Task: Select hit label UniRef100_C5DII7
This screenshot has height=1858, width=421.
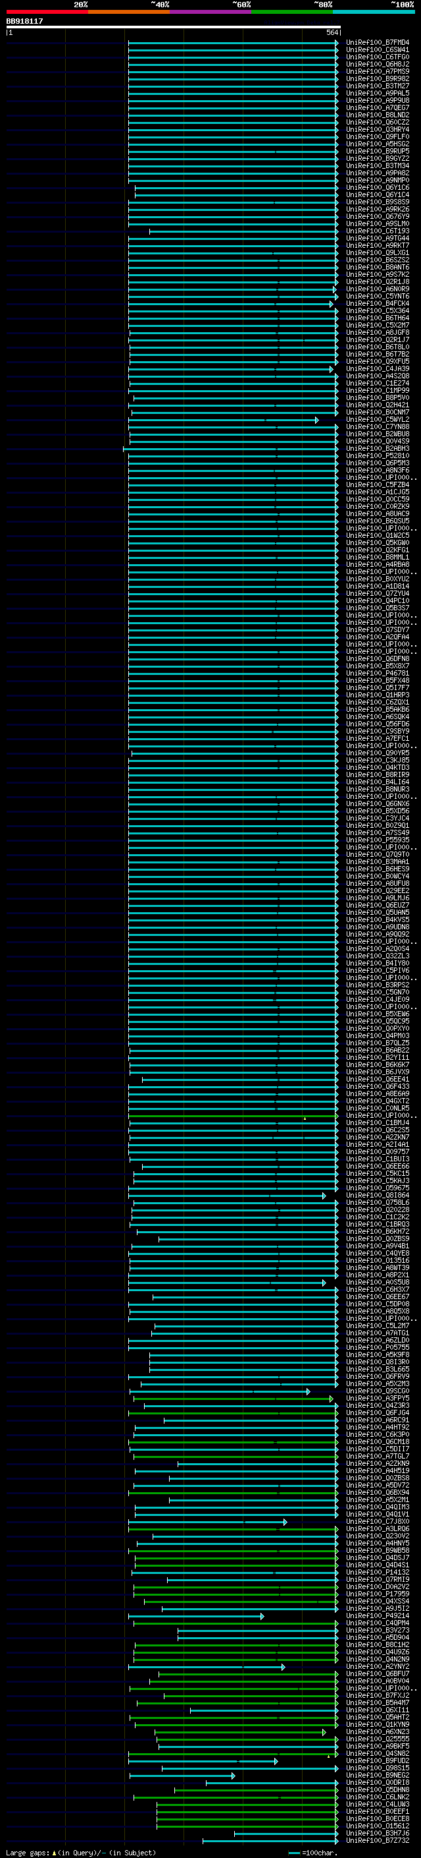Action: (377, 1449)
